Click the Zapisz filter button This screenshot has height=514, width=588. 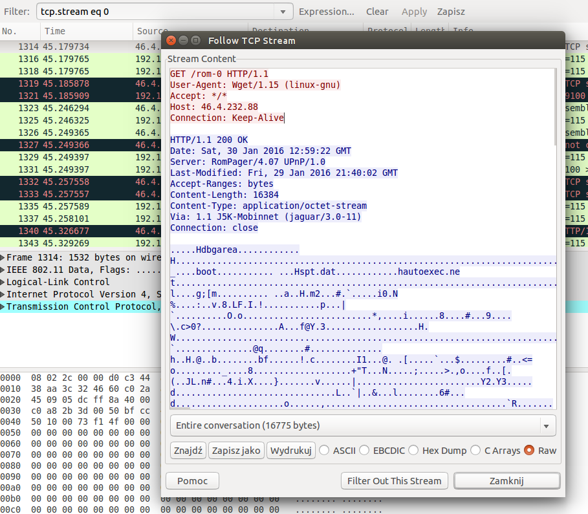pyautogui.click(x=451, y=12)
